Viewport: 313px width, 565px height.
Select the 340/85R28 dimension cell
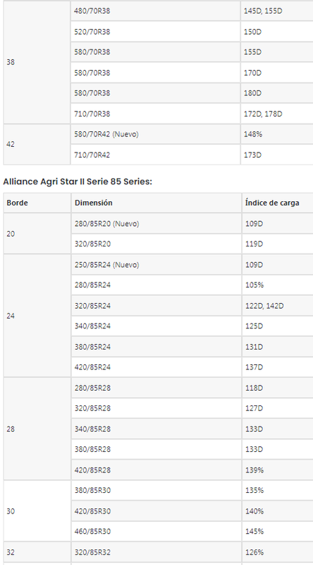click(156, 429)
